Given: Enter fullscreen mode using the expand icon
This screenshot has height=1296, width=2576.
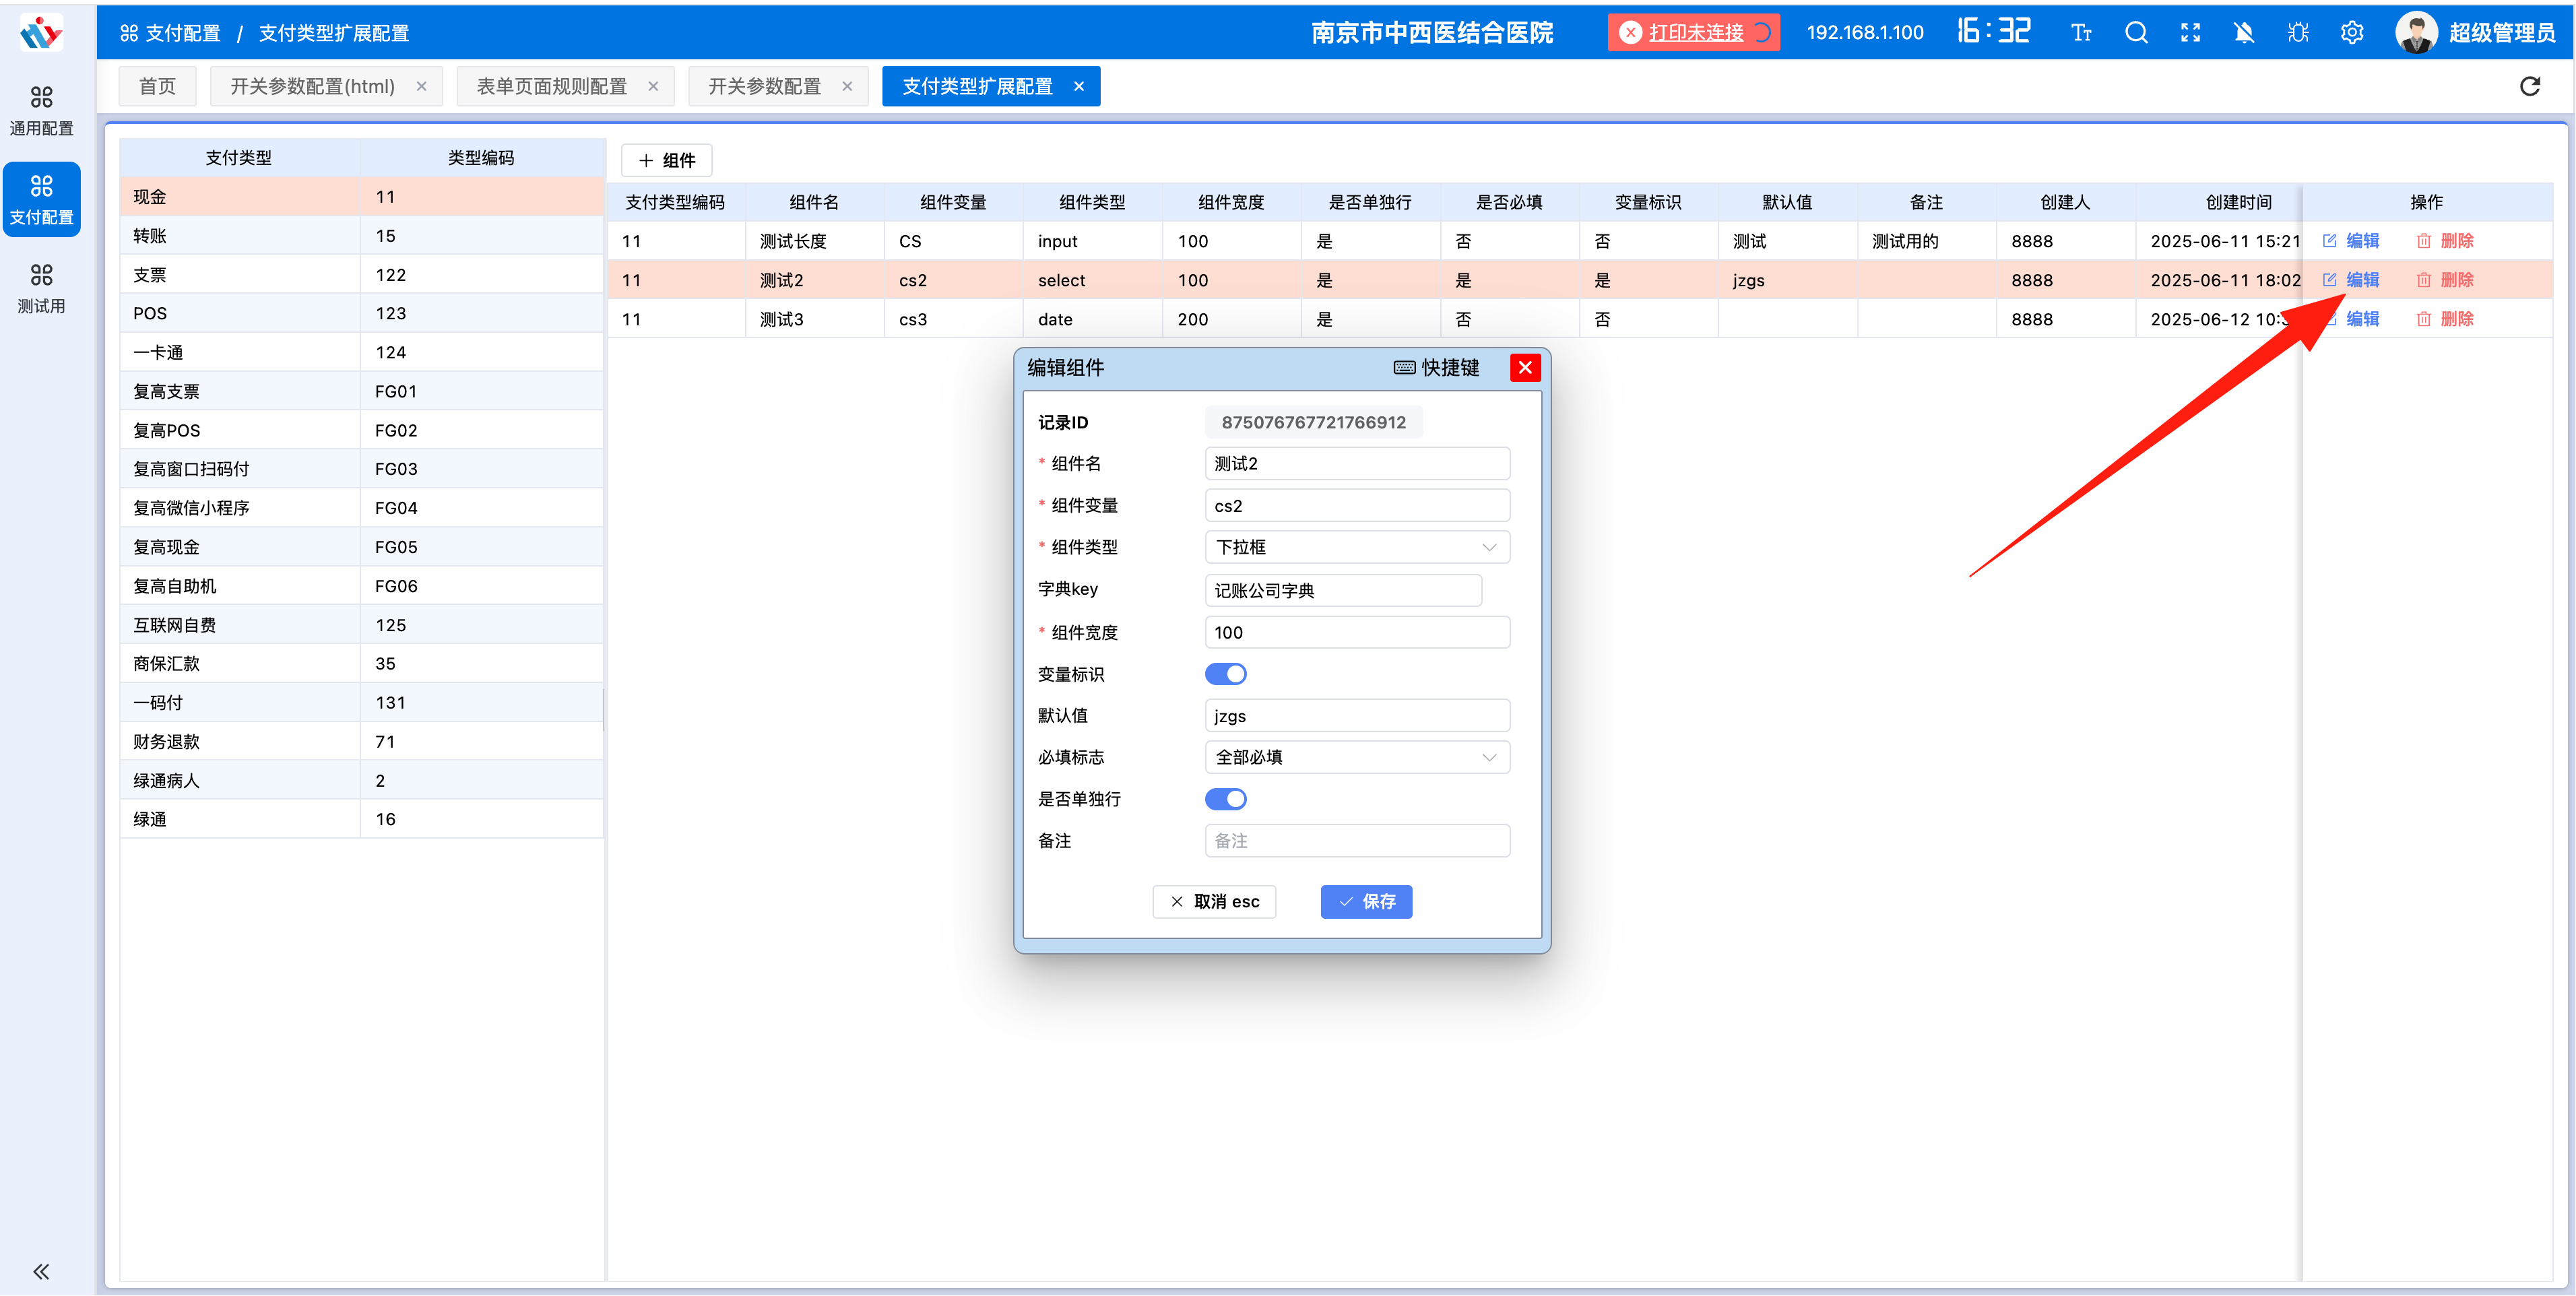Looking at the screenshot, I should [x=2190, y=32].
